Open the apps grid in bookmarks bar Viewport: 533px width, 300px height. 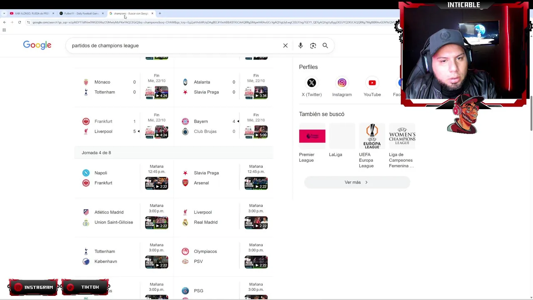tap(4, 30)
